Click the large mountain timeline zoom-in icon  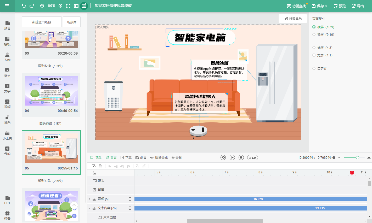click(369, 158)
